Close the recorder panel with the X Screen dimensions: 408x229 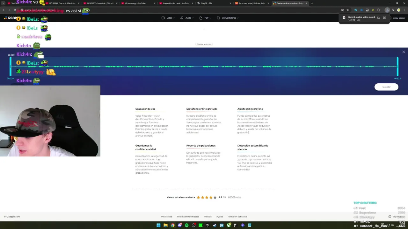click(404, 52)
